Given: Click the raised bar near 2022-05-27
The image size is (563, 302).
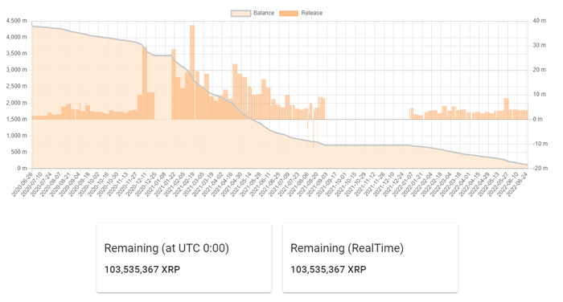Looking at the screenshot, I should pyautogui.click(x=507, y=108).
